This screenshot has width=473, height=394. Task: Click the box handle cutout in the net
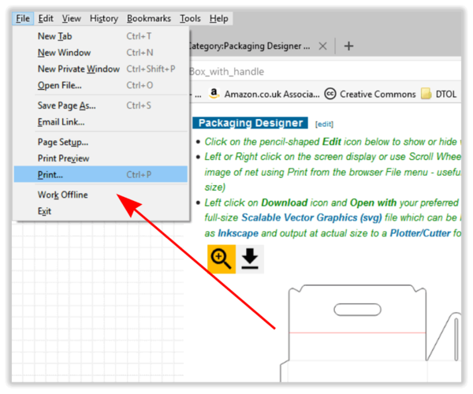tap(357, 310)
